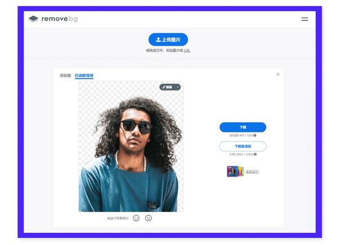Click info icon next to preview size

(255, 135)
